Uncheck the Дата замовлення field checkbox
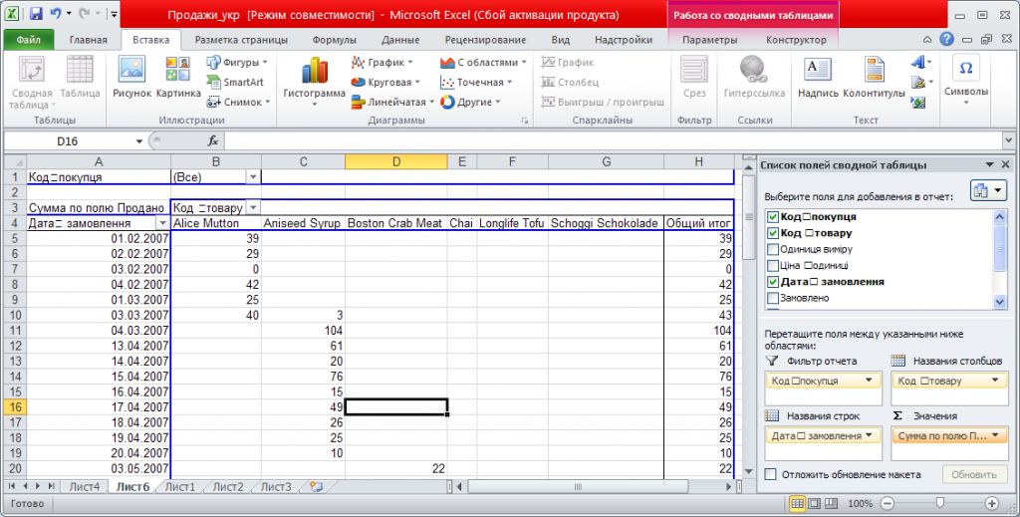The width and height of the screenshot is (1020, 517). [x=773, y=282]
